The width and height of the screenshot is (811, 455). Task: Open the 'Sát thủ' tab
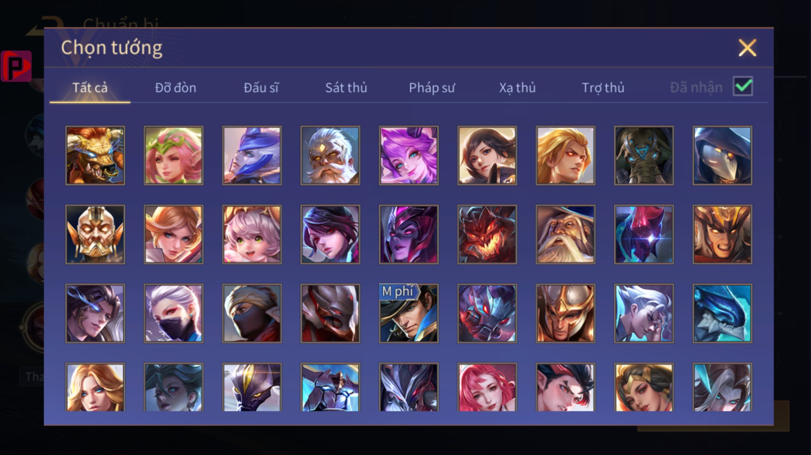[x=346, y=88]
